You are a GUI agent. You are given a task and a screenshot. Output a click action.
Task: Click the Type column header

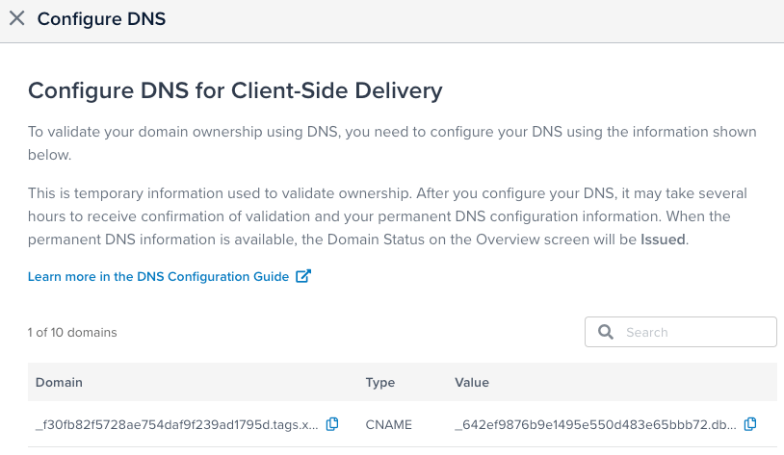click(x=380, y=383)
